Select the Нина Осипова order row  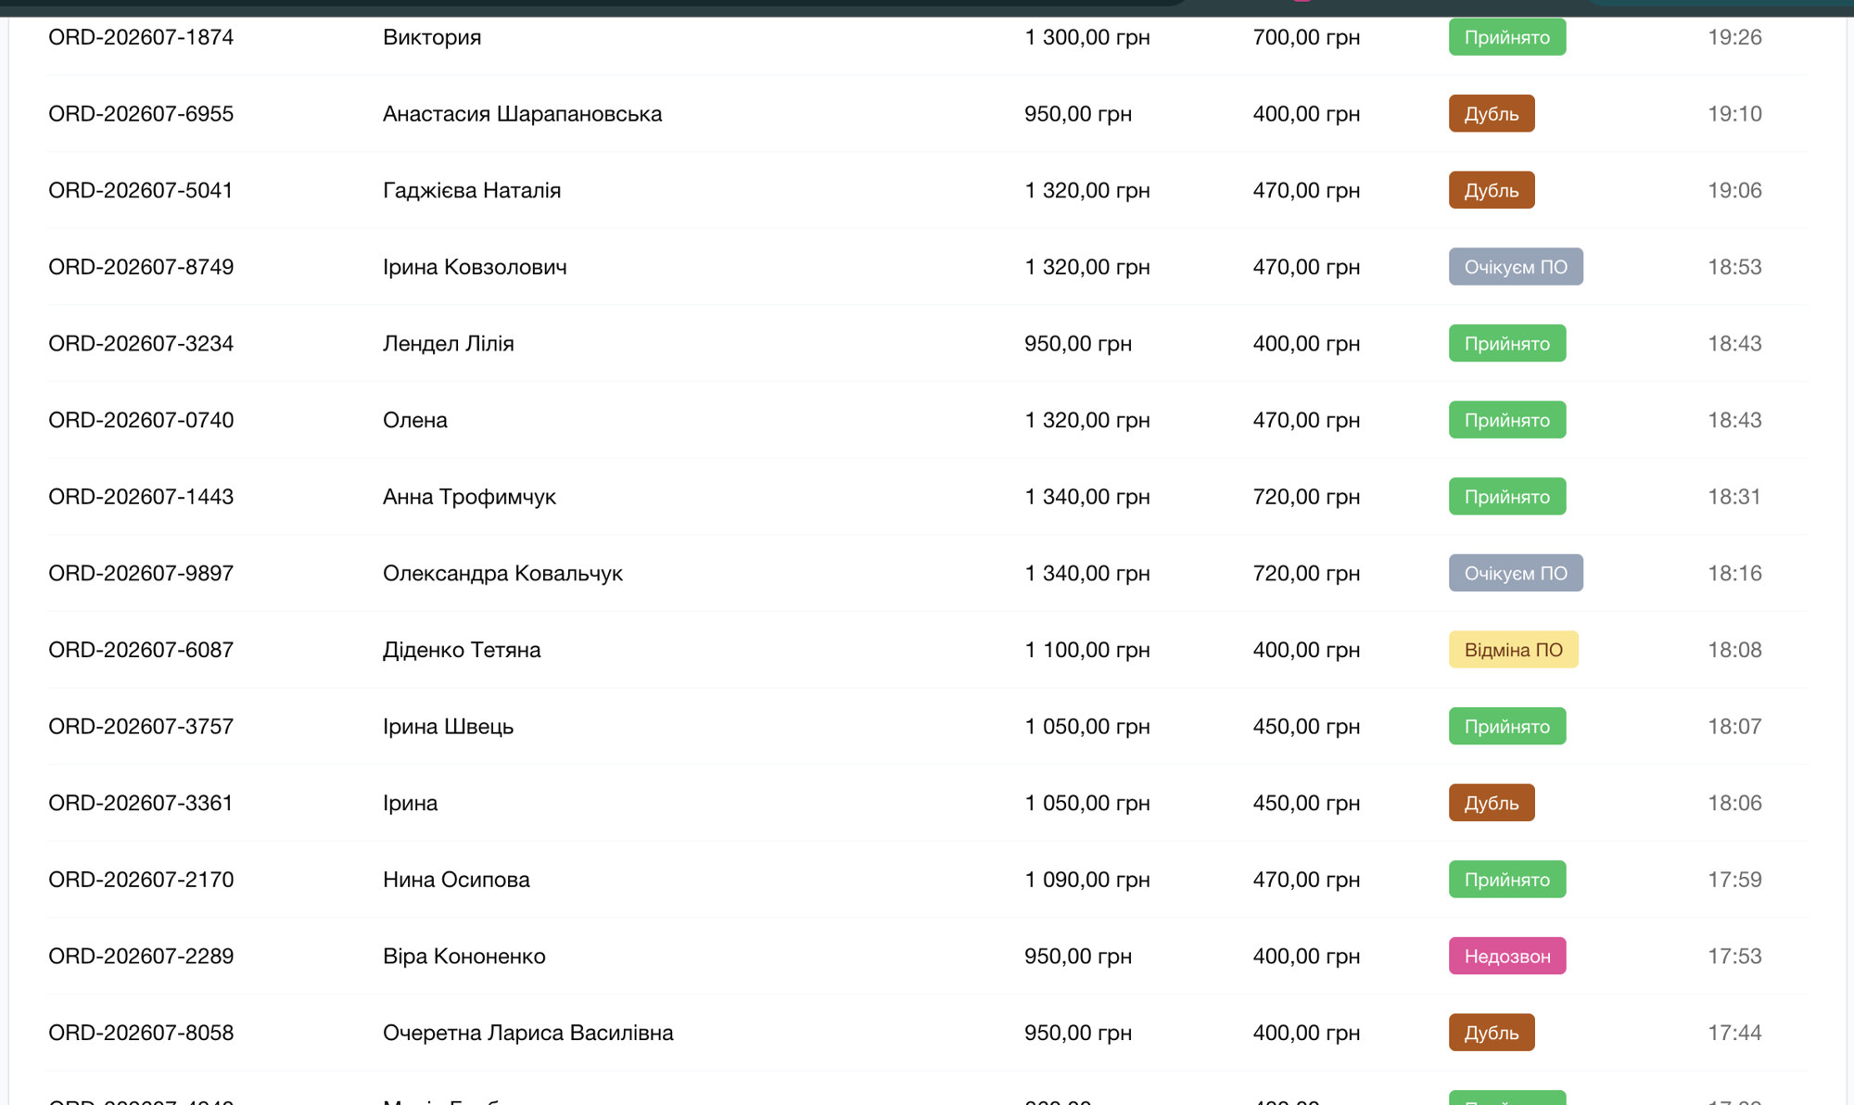tap(927, 880)
